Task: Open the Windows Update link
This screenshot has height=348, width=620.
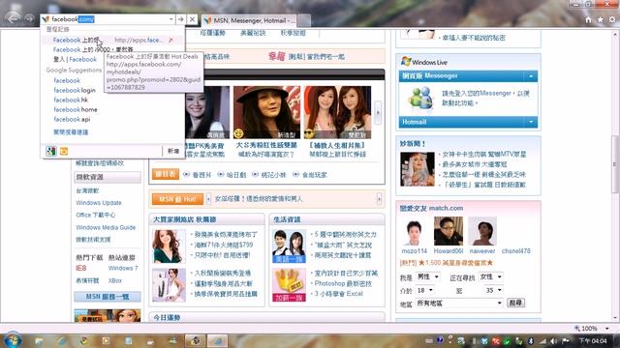Action: 99,203
